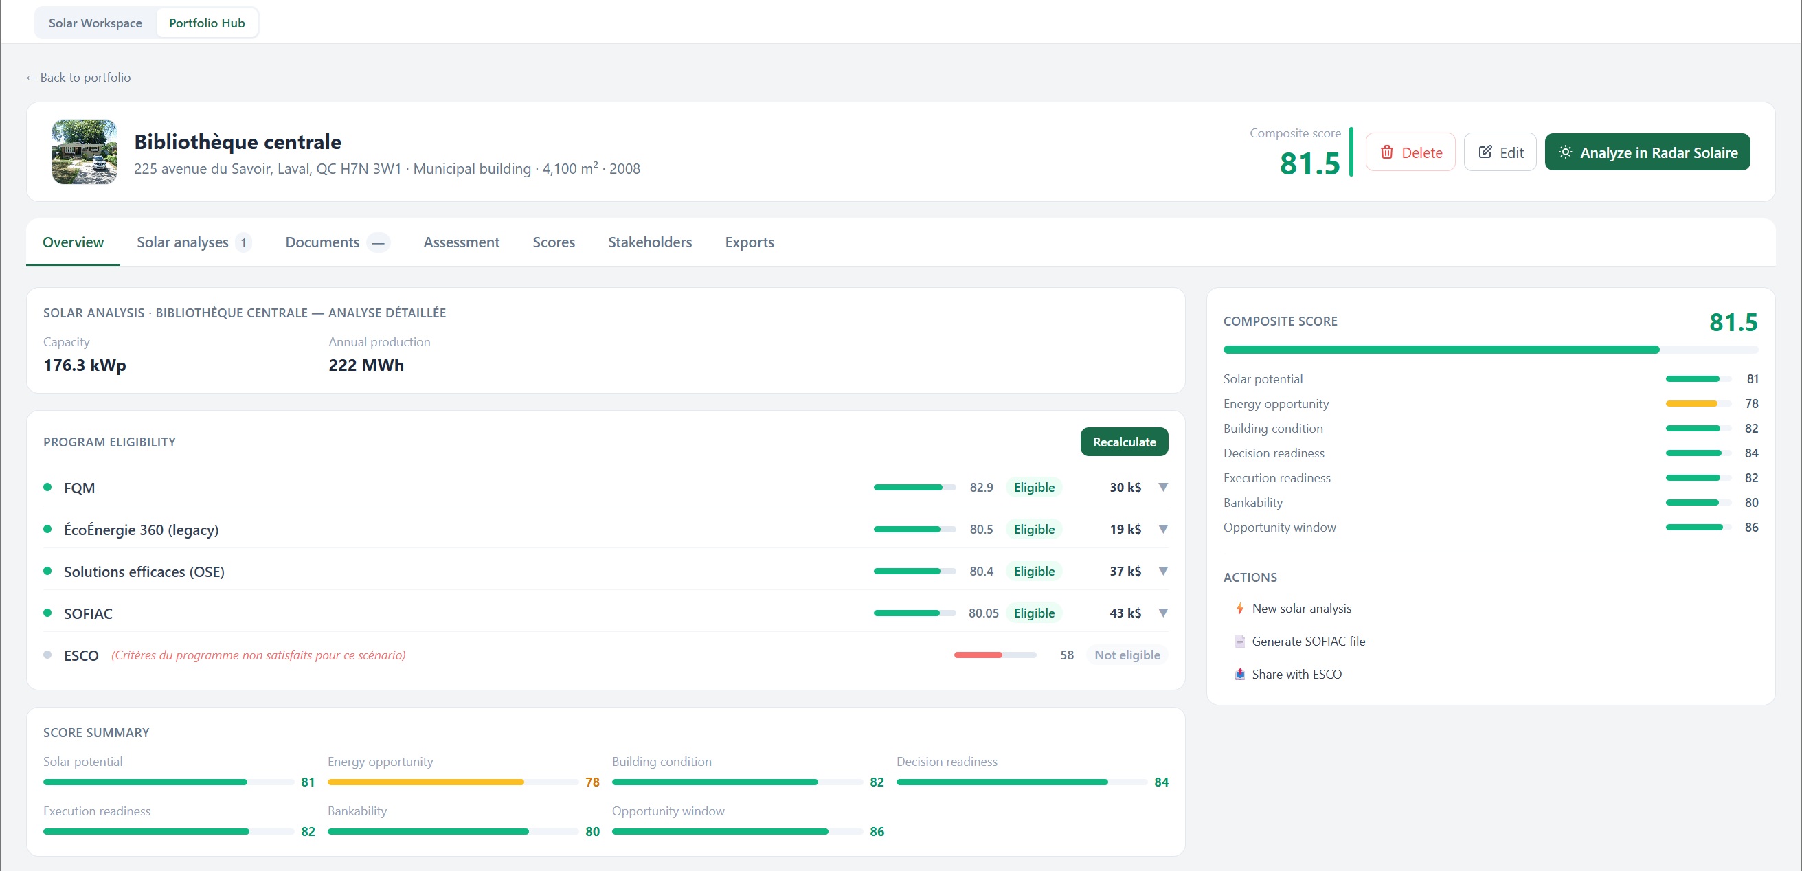This screenshot has height=871, width=1802.
Task: Click the Opportunity window bar in Score Summary
Action: coord(736,831)
